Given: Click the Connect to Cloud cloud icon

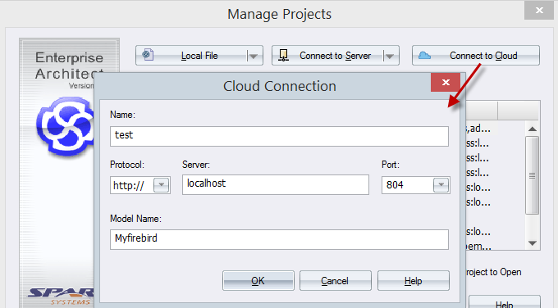Looking at the screenshot, I should 424,56.
